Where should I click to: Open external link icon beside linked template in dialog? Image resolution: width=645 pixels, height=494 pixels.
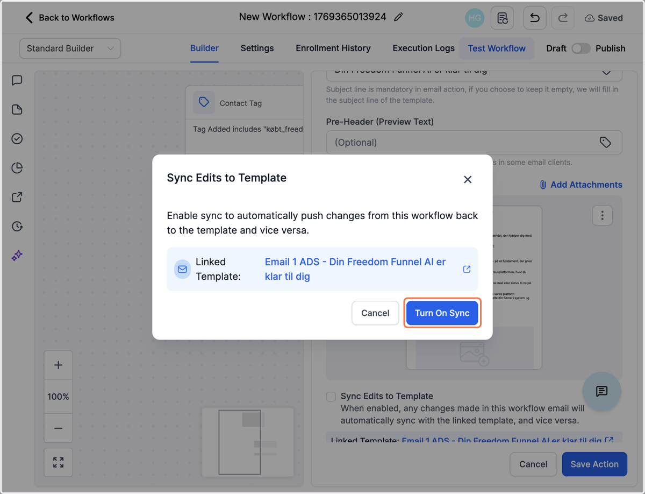pos(467,269)
